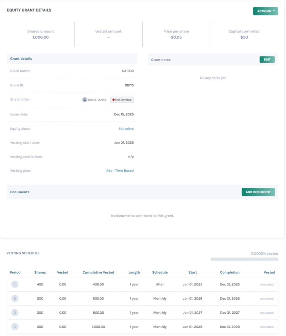
Task: Open the Actions dropdown menu
Action: (x=265, y=11)
